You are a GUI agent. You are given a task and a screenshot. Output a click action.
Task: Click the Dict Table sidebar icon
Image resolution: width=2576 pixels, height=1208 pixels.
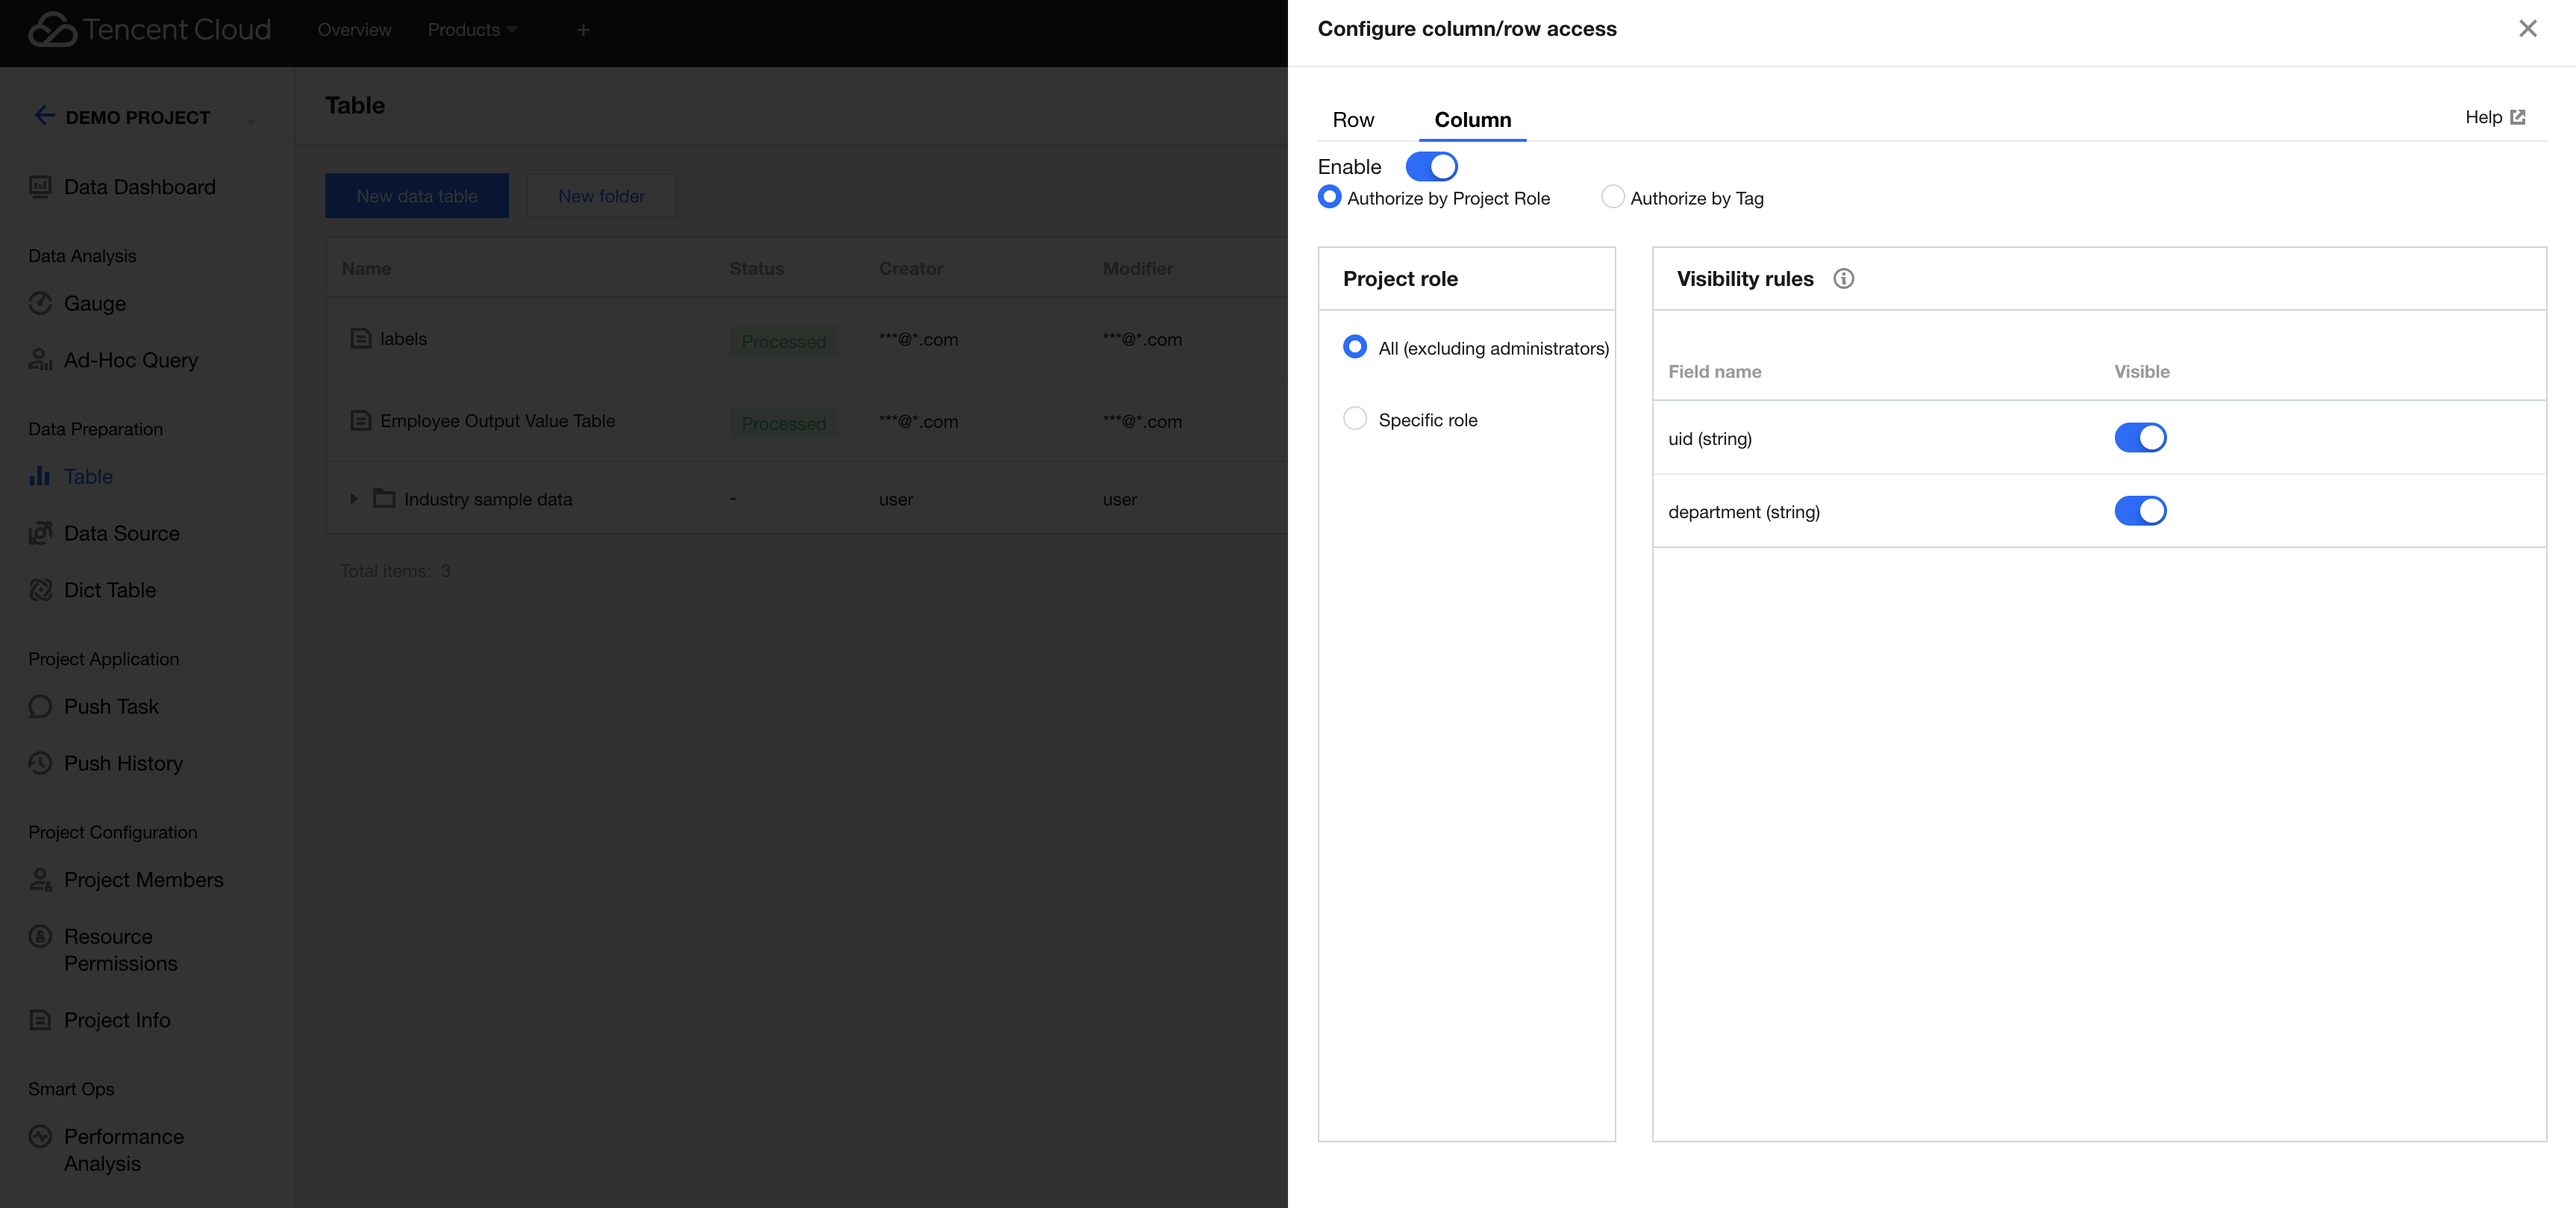click(40, 591)
